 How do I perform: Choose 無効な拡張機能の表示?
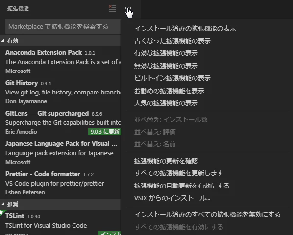click(x=207, y=66)
